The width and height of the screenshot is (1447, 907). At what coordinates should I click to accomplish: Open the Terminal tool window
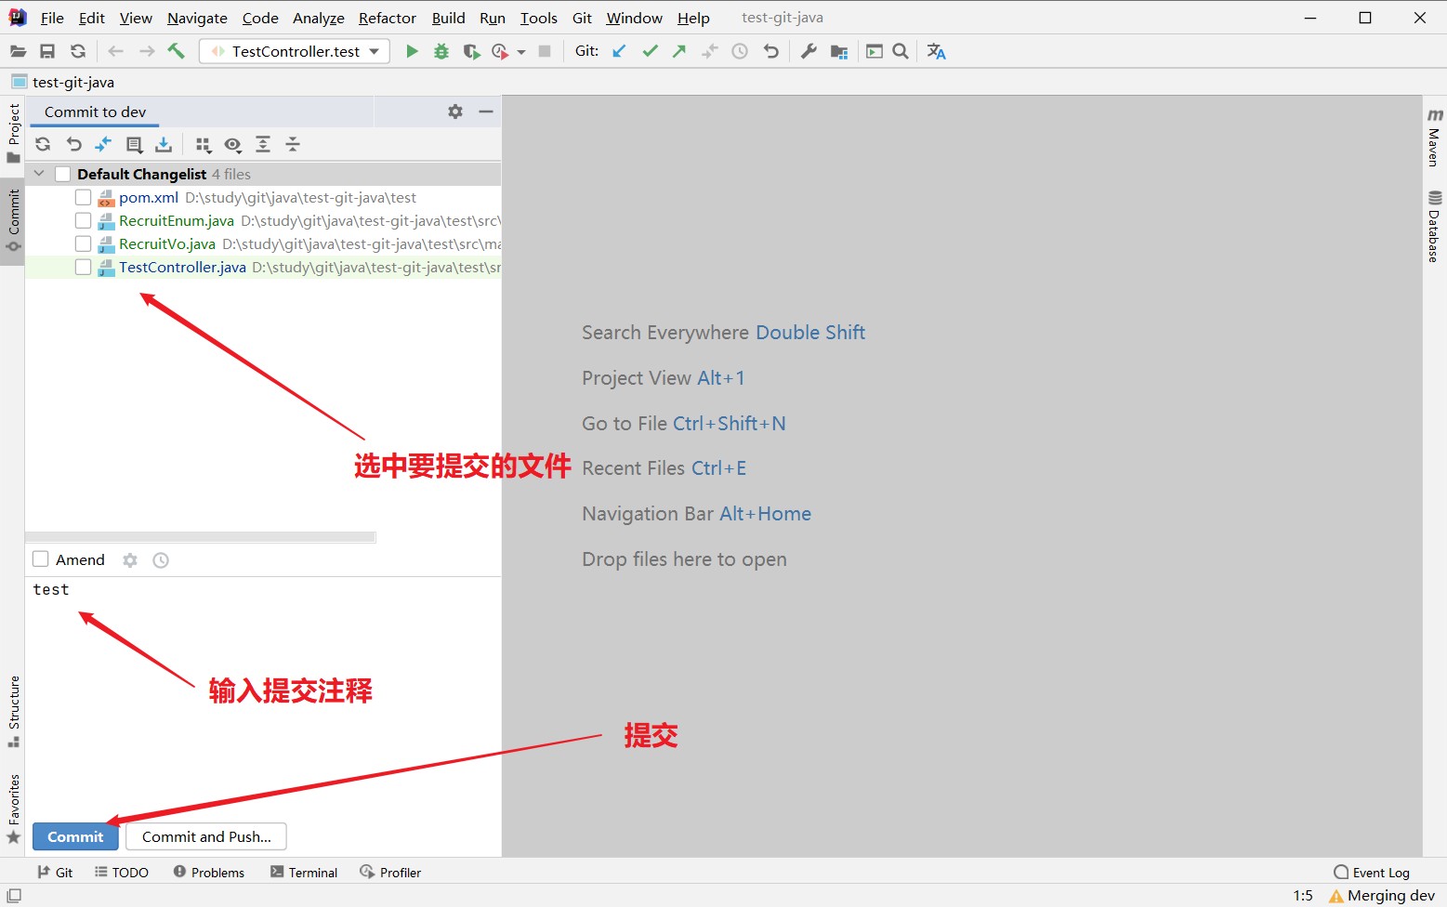click(304, 872)
